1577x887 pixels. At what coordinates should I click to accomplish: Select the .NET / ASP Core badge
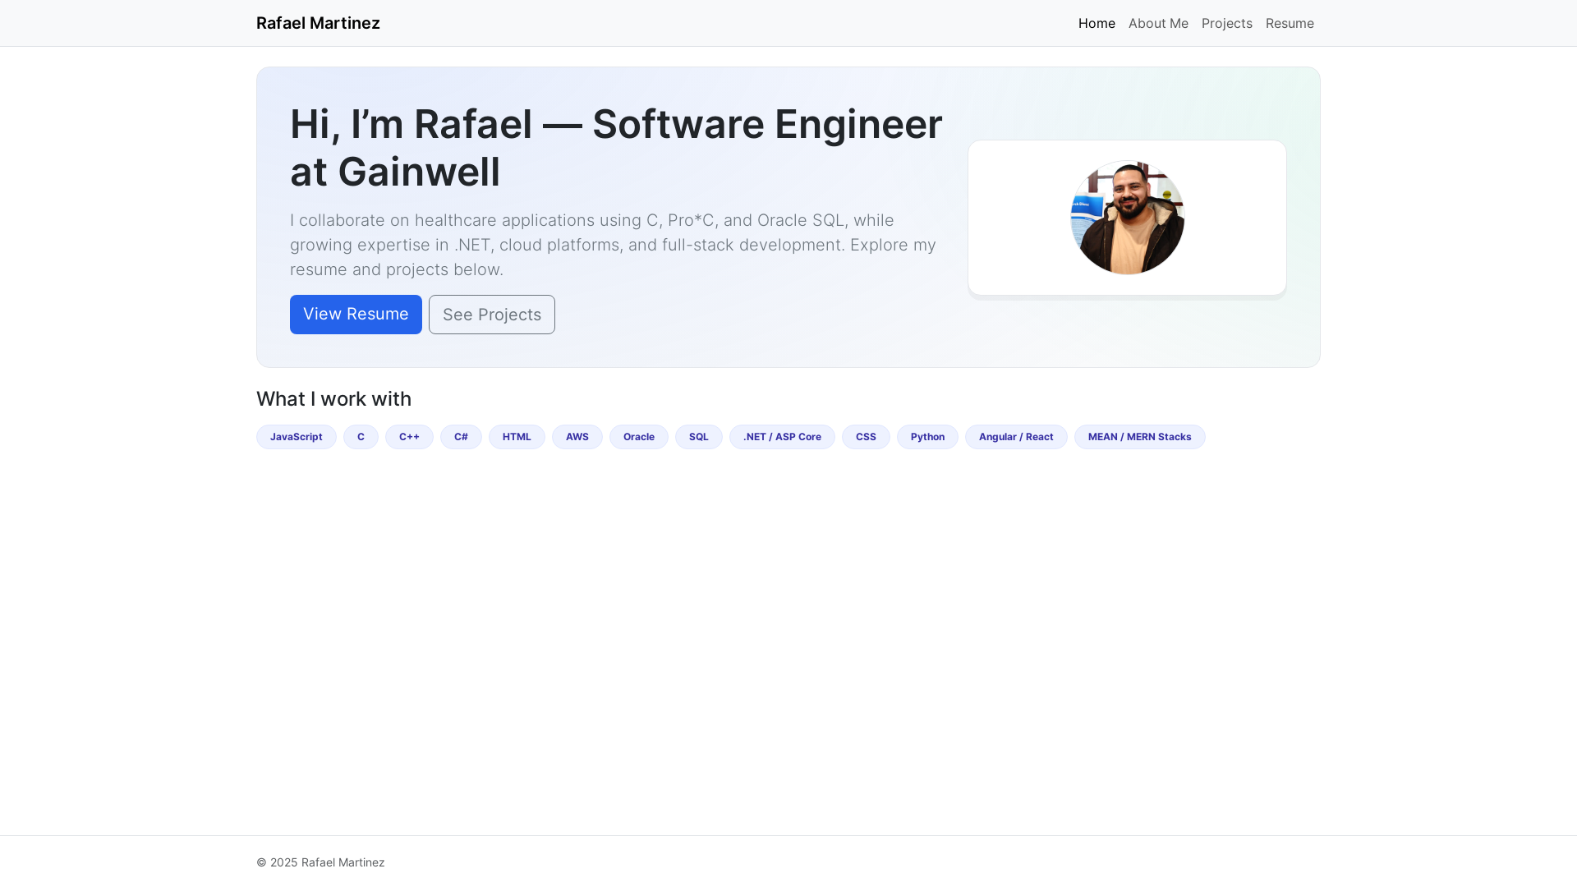tap(782, 437)
